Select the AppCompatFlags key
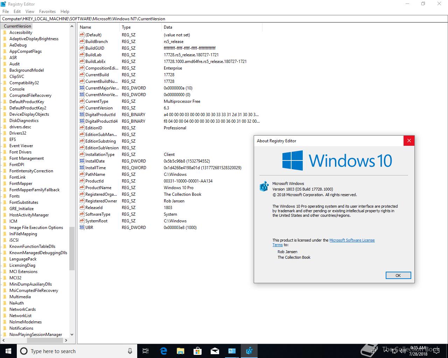Screen dimensions: 448x358 point(25,51)
